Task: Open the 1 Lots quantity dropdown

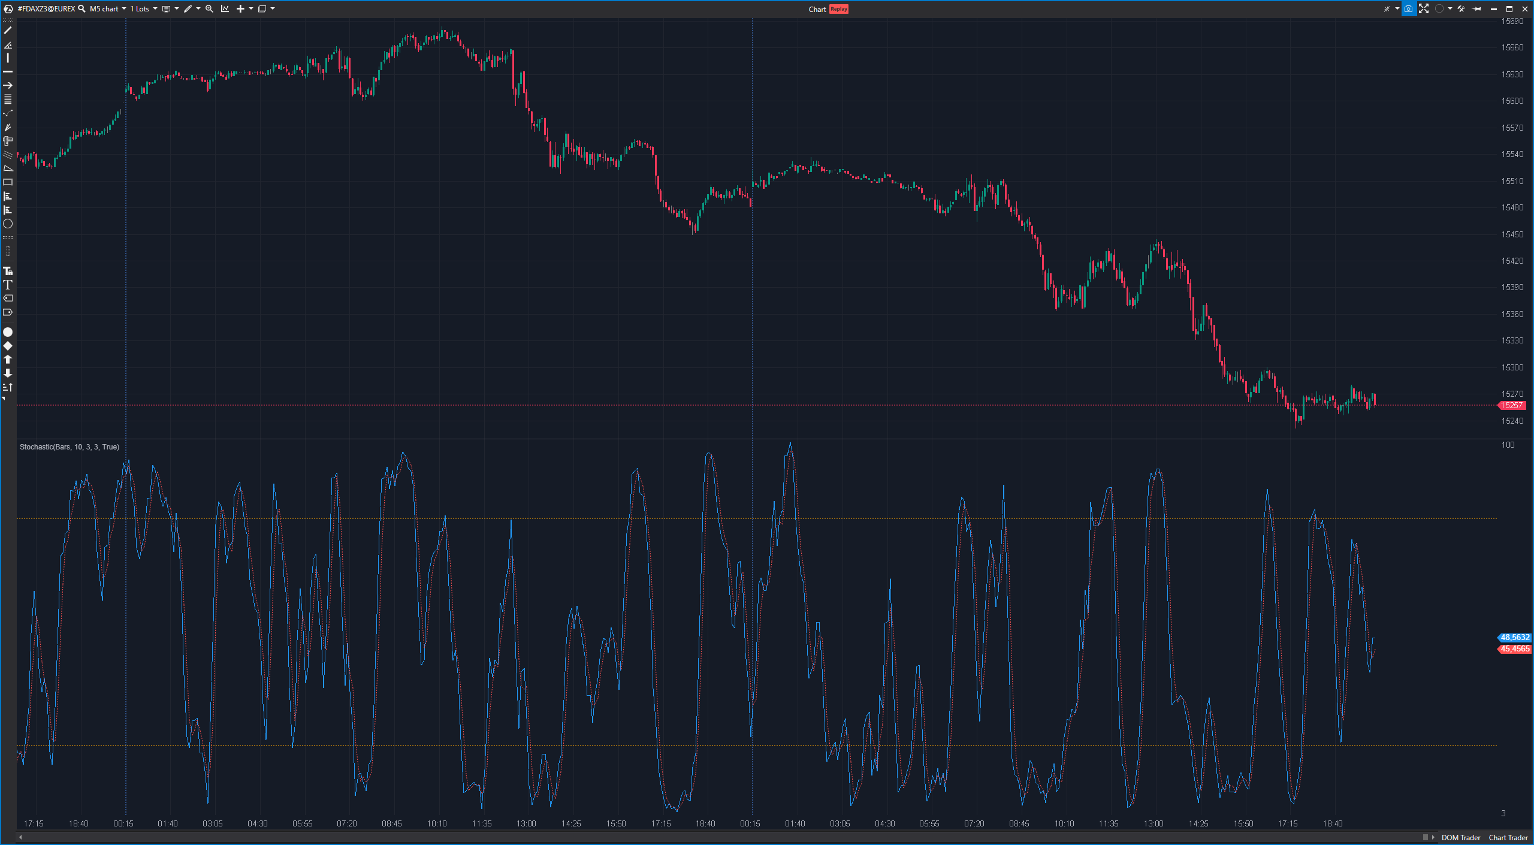Action: [143, 9]
